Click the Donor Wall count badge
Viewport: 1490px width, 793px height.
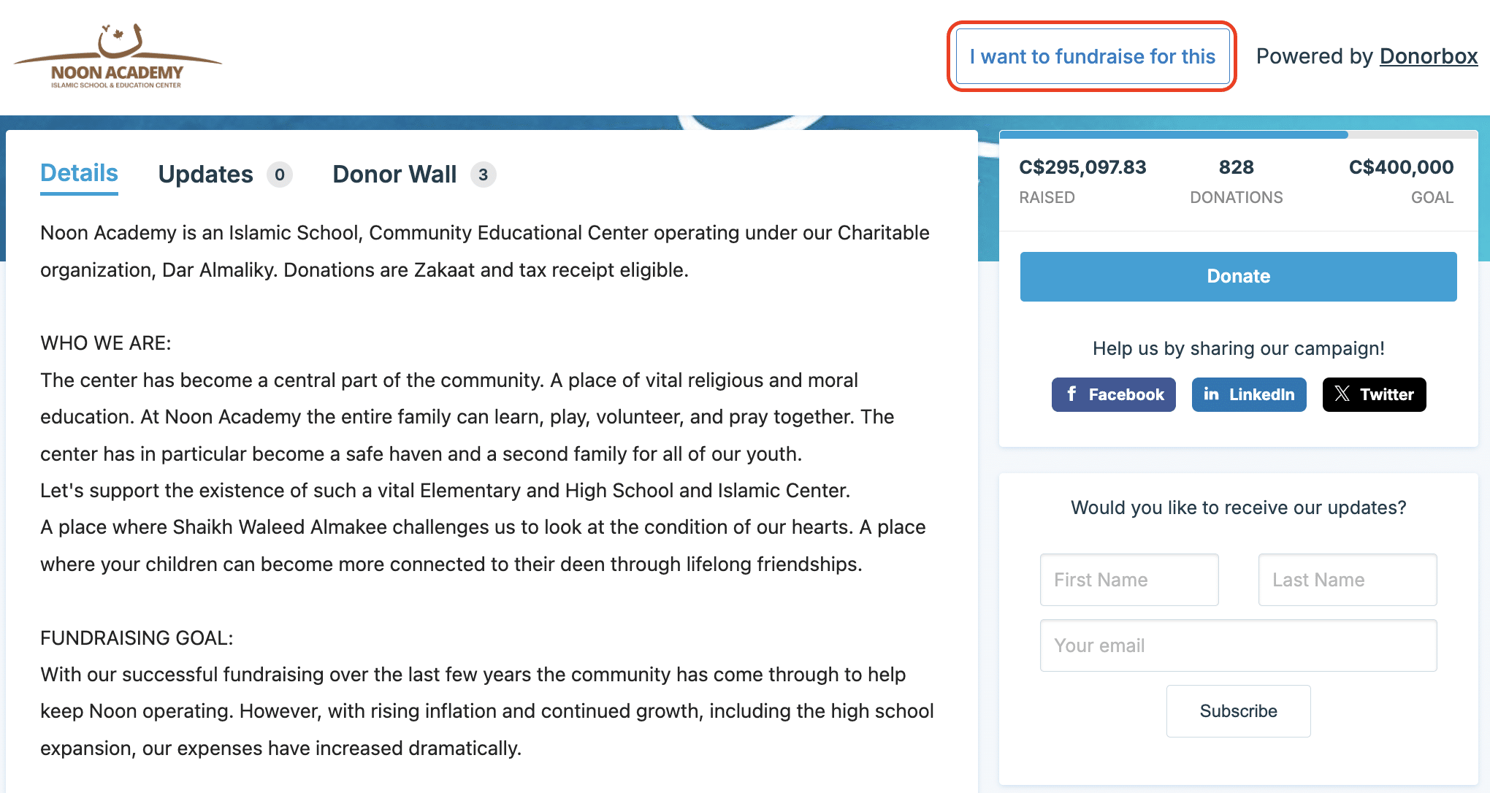tap(483, 175)
